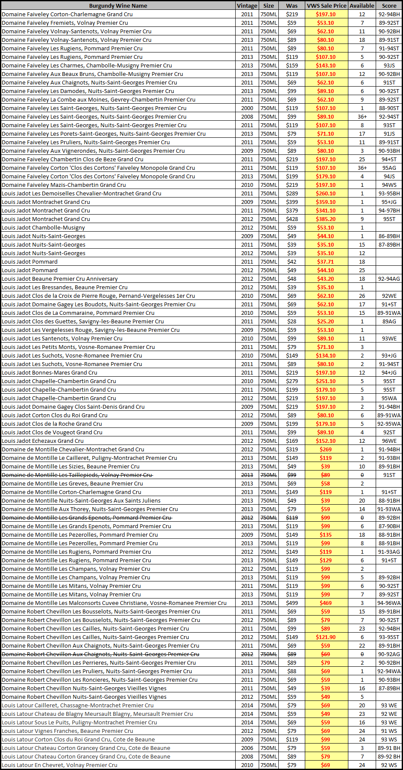Viewport: 403px width, 770px height.
Task: Select Louis Jadot Bonnes-Mares Grand Cru
Action: [x=50, y=373]
